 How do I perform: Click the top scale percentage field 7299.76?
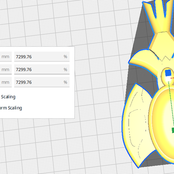[42, 57]
